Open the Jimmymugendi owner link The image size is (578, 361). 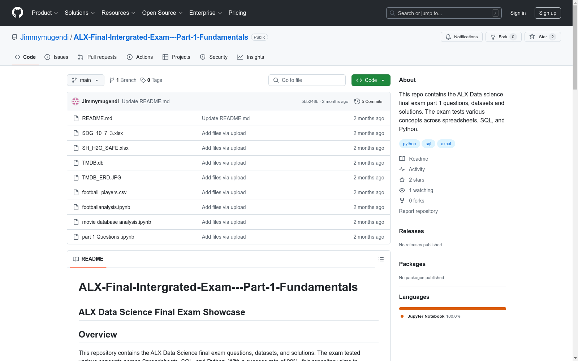click(x=44, y=37)
